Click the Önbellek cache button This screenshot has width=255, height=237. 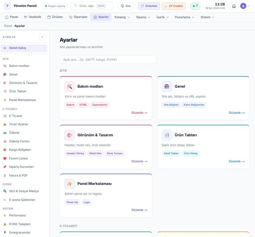(x=149, y=6)
